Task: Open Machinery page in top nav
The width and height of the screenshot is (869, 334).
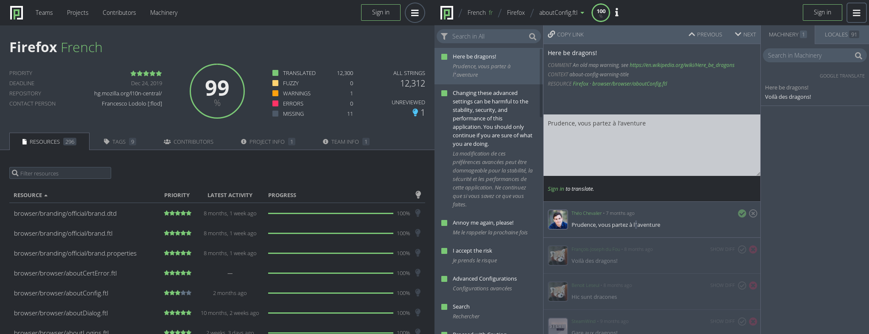Action: tap(164, 13)
